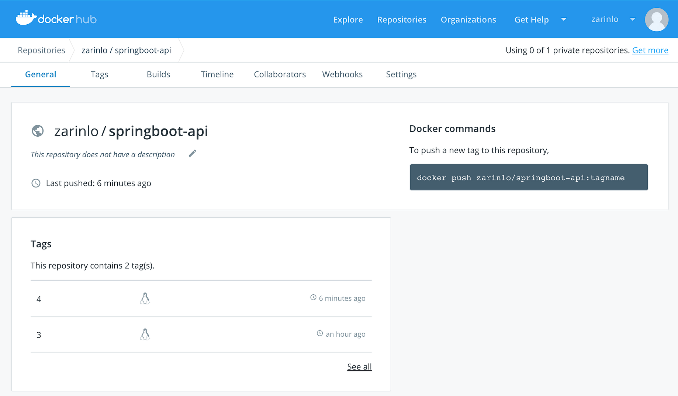Screen dimensions: 678x396
Task: Expand the zarinlo account dropdown arrow
Action: click(x=633, y=19)
